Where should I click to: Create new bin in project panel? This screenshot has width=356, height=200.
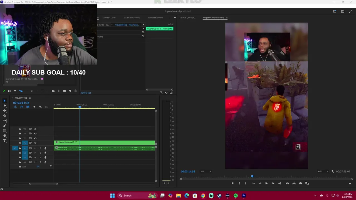tap(64, 91)
